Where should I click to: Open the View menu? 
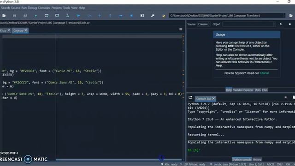click(74, 8)
